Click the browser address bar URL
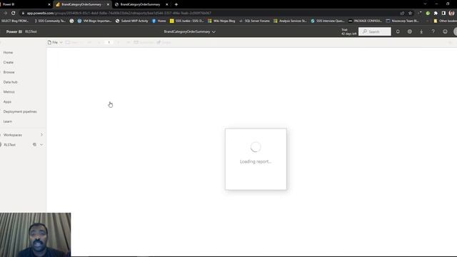 [119, 13]
